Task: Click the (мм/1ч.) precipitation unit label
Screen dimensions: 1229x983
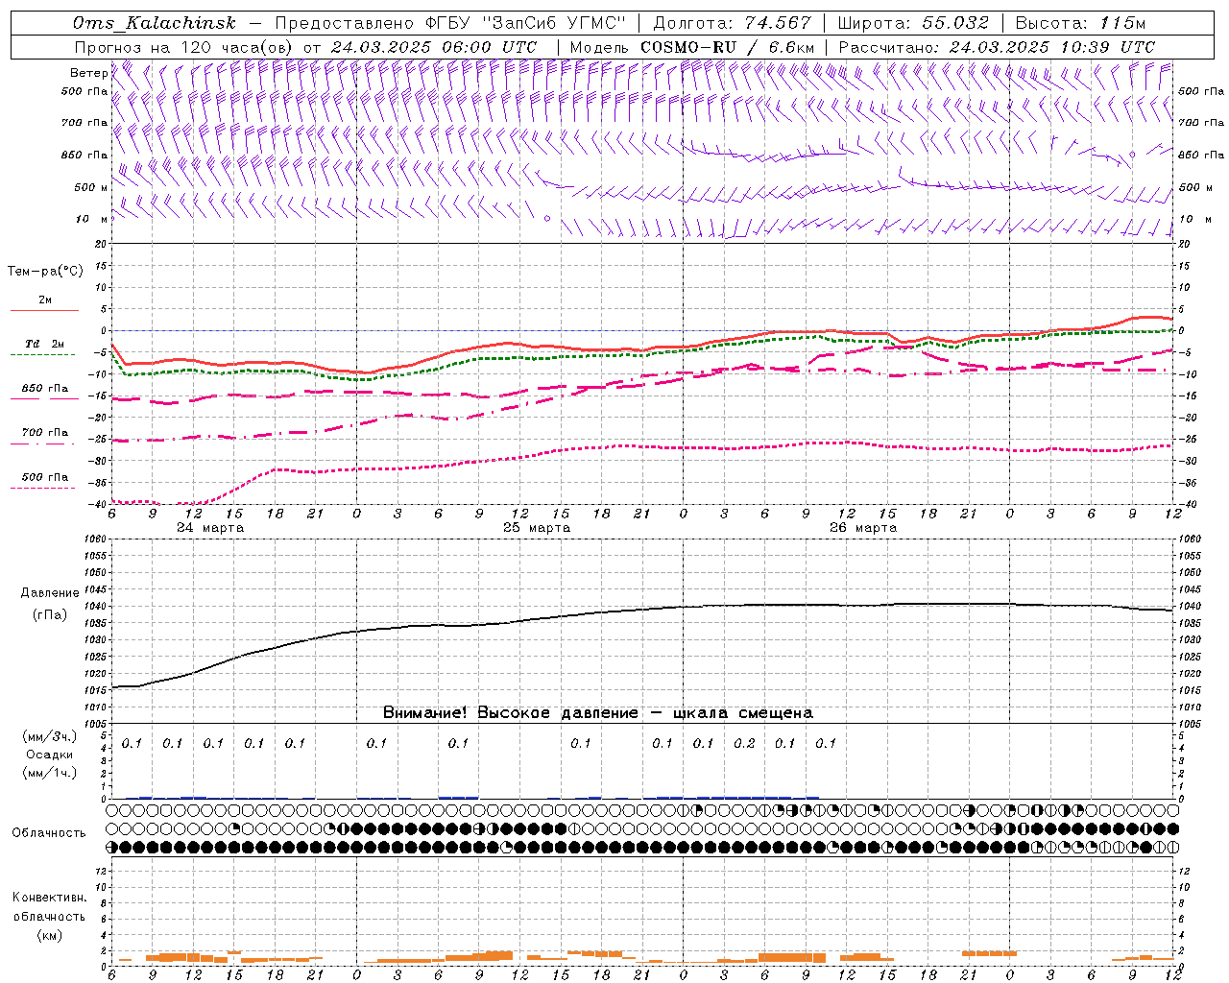Action: (50, 772)
